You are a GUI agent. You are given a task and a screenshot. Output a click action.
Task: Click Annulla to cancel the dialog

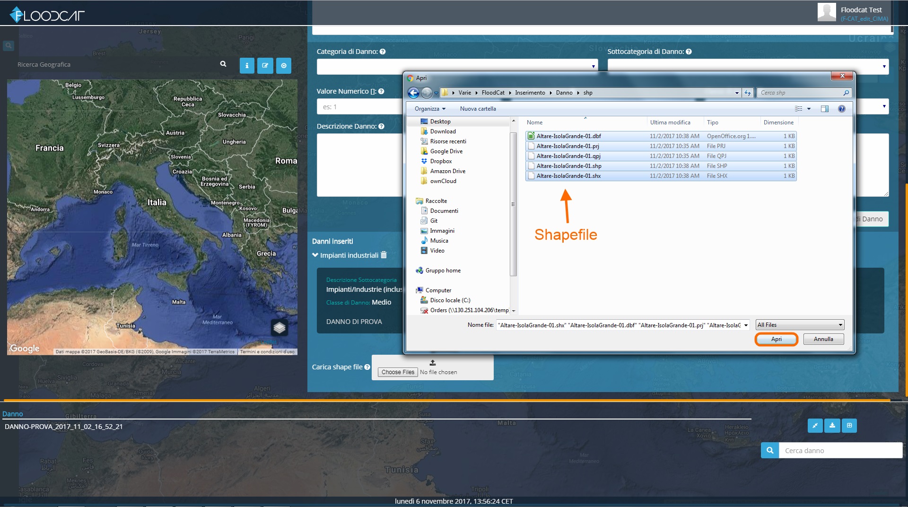tap(823, 339)
